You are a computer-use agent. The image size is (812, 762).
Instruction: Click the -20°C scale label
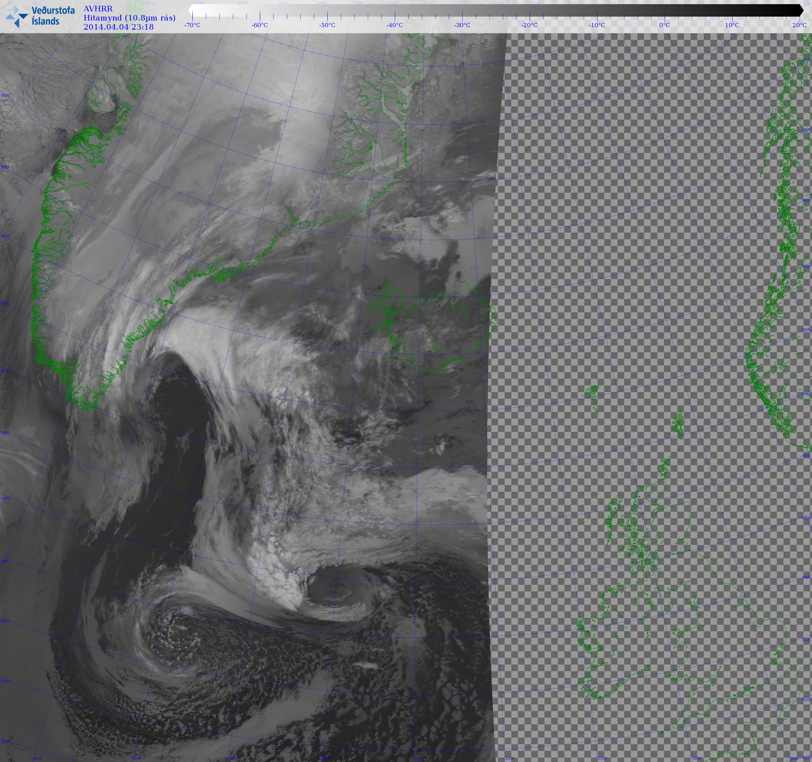pyautogui.click(x=529, y=25)
